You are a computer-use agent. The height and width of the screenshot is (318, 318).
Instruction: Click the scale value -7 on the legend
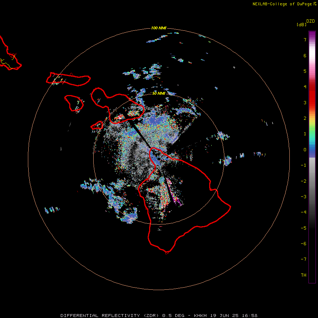pyautogui.click(x=304, y=259)
